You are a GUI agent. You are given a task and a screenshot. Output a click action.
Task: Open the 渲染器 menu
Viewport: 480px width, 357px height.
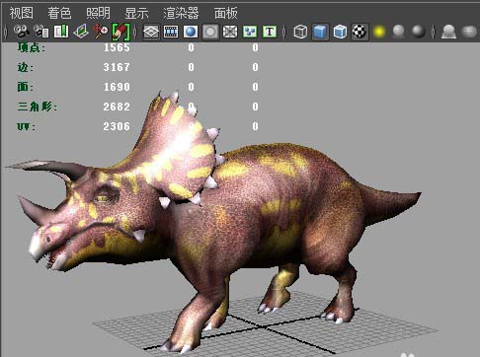[181, 13]
